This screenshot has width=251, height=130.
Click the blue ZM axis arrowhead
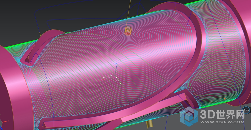pos(117,65)
